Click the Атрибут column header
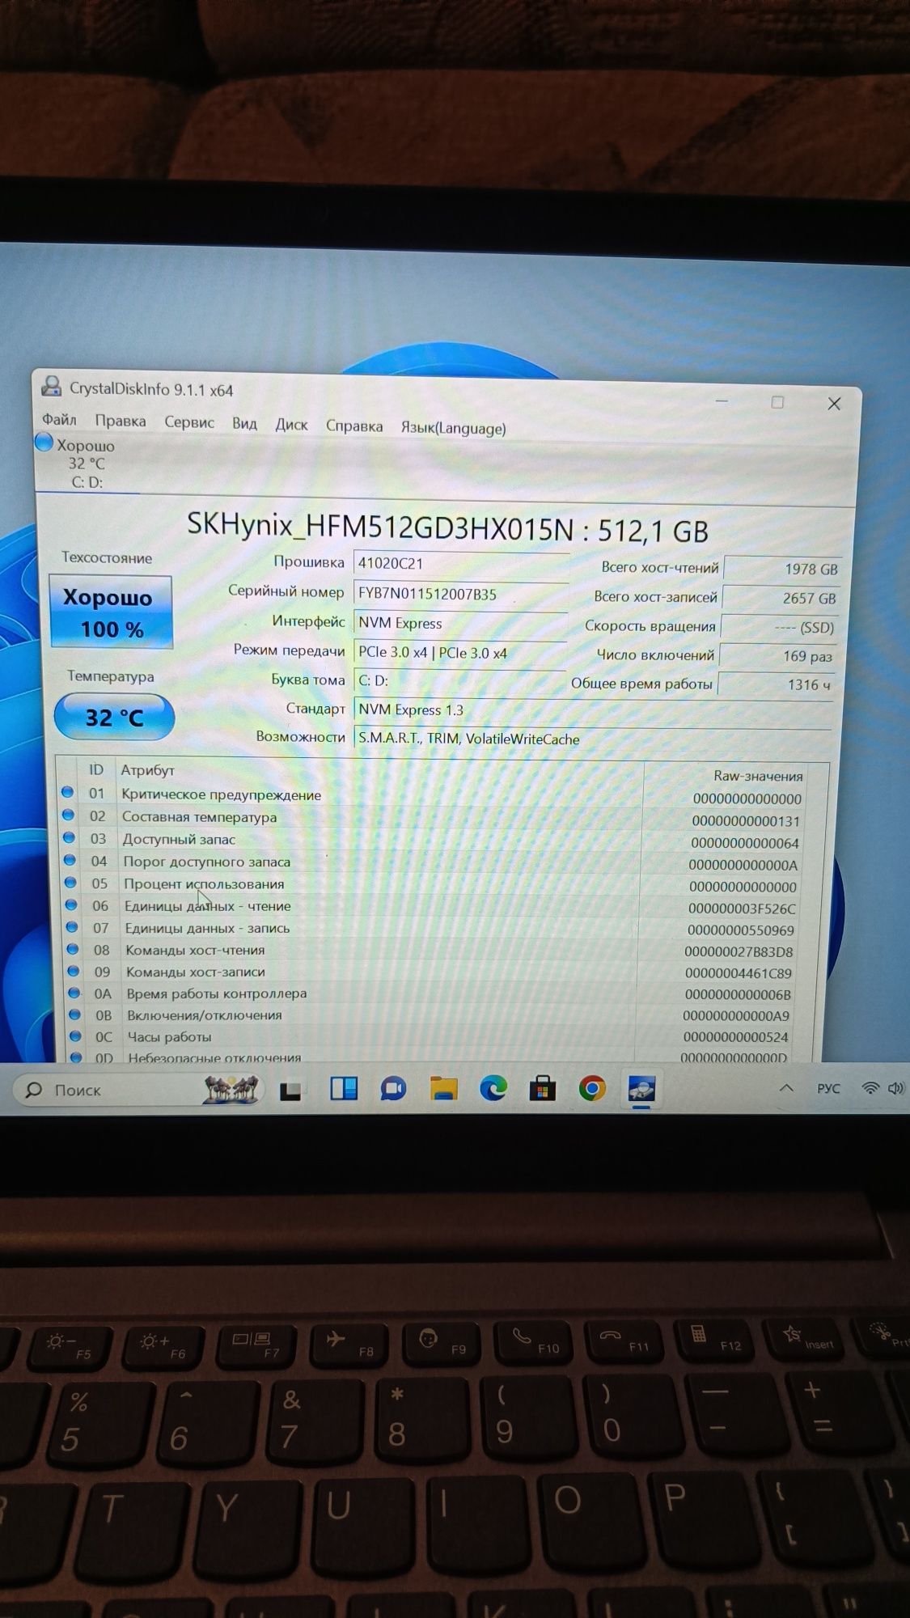910x1618 pixels. pos(147,770)
